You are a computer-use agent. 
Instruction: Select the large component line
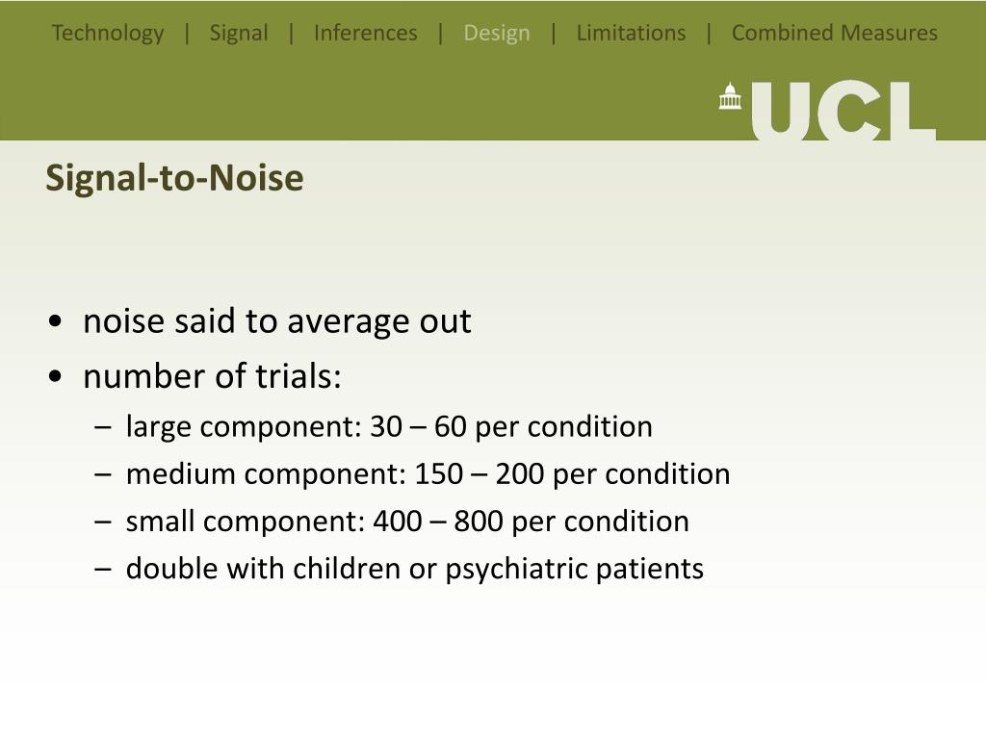[x=389, y=426]
